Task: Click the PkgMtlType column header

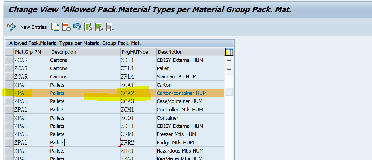Action: (138, 52)
